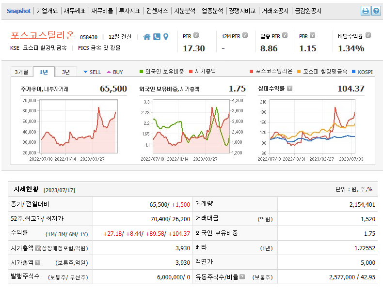Open PBR help icon

pos(312,35)
